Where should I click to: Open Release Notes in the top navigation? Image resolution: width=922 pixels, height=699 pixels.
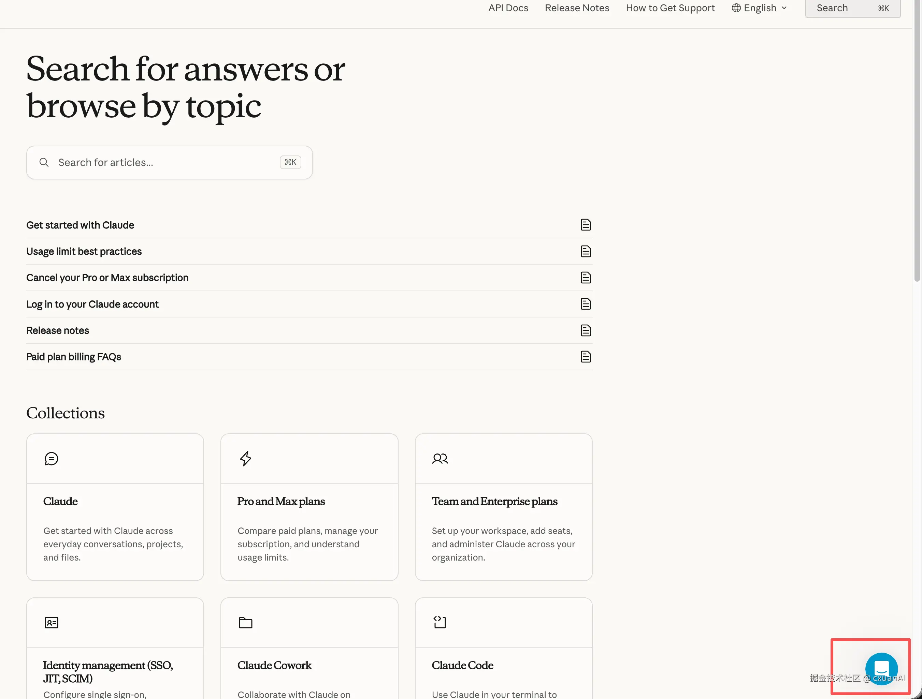pyautogui.click(x=577, y=8)
